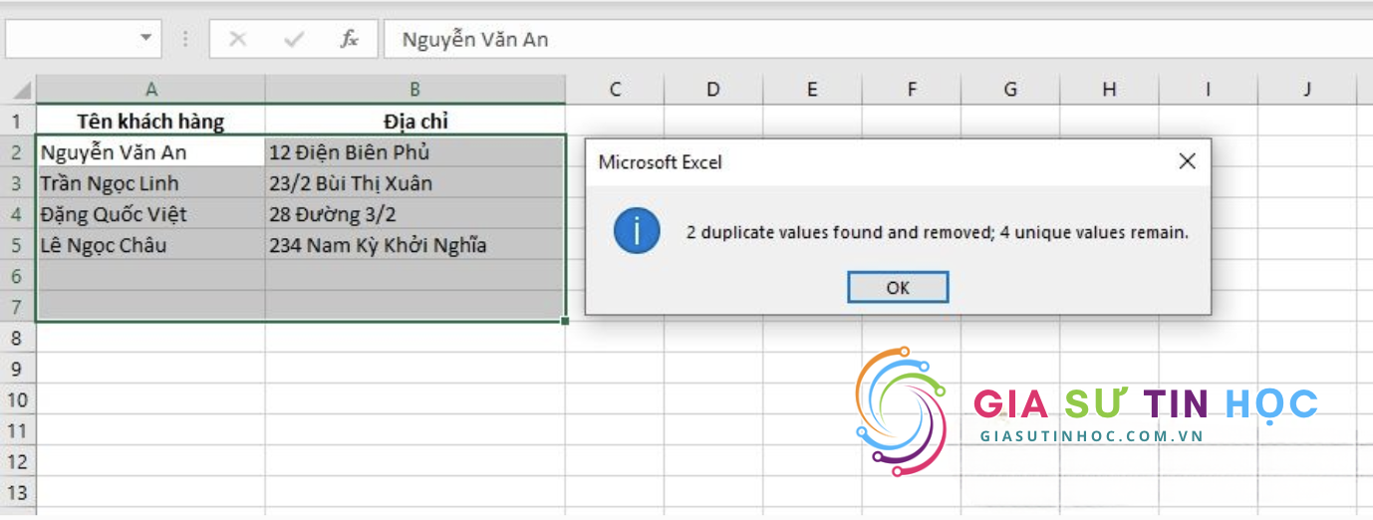
Task: Click the duplicate values removed message text
Action: [x=938, y=233]
